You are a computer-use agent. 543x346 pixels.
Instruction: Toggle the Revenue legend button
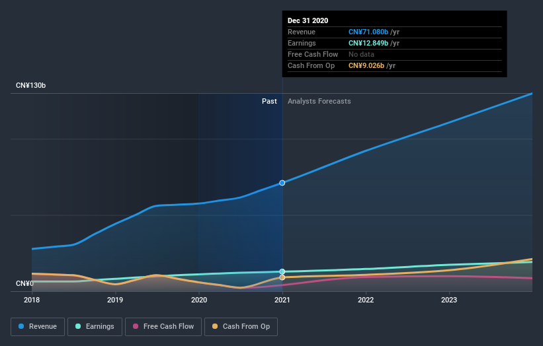pos(38,327)
